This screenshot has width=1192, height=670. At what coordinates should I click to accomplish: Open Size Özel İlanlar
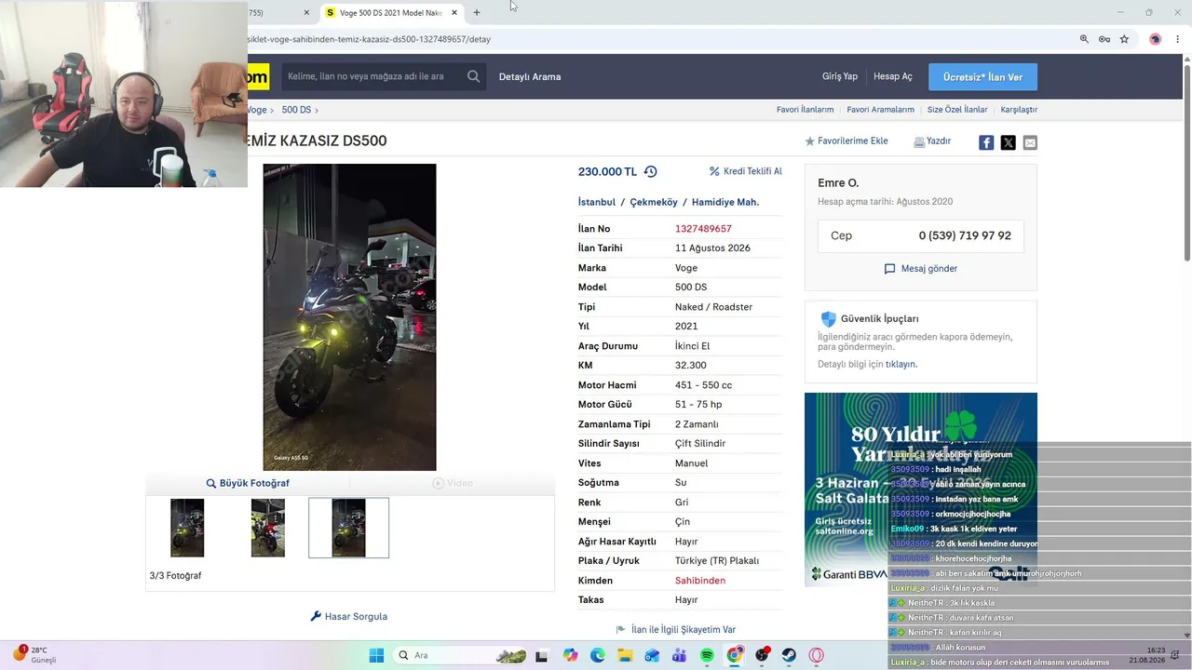pyautogui.click(x=957, y=110)
